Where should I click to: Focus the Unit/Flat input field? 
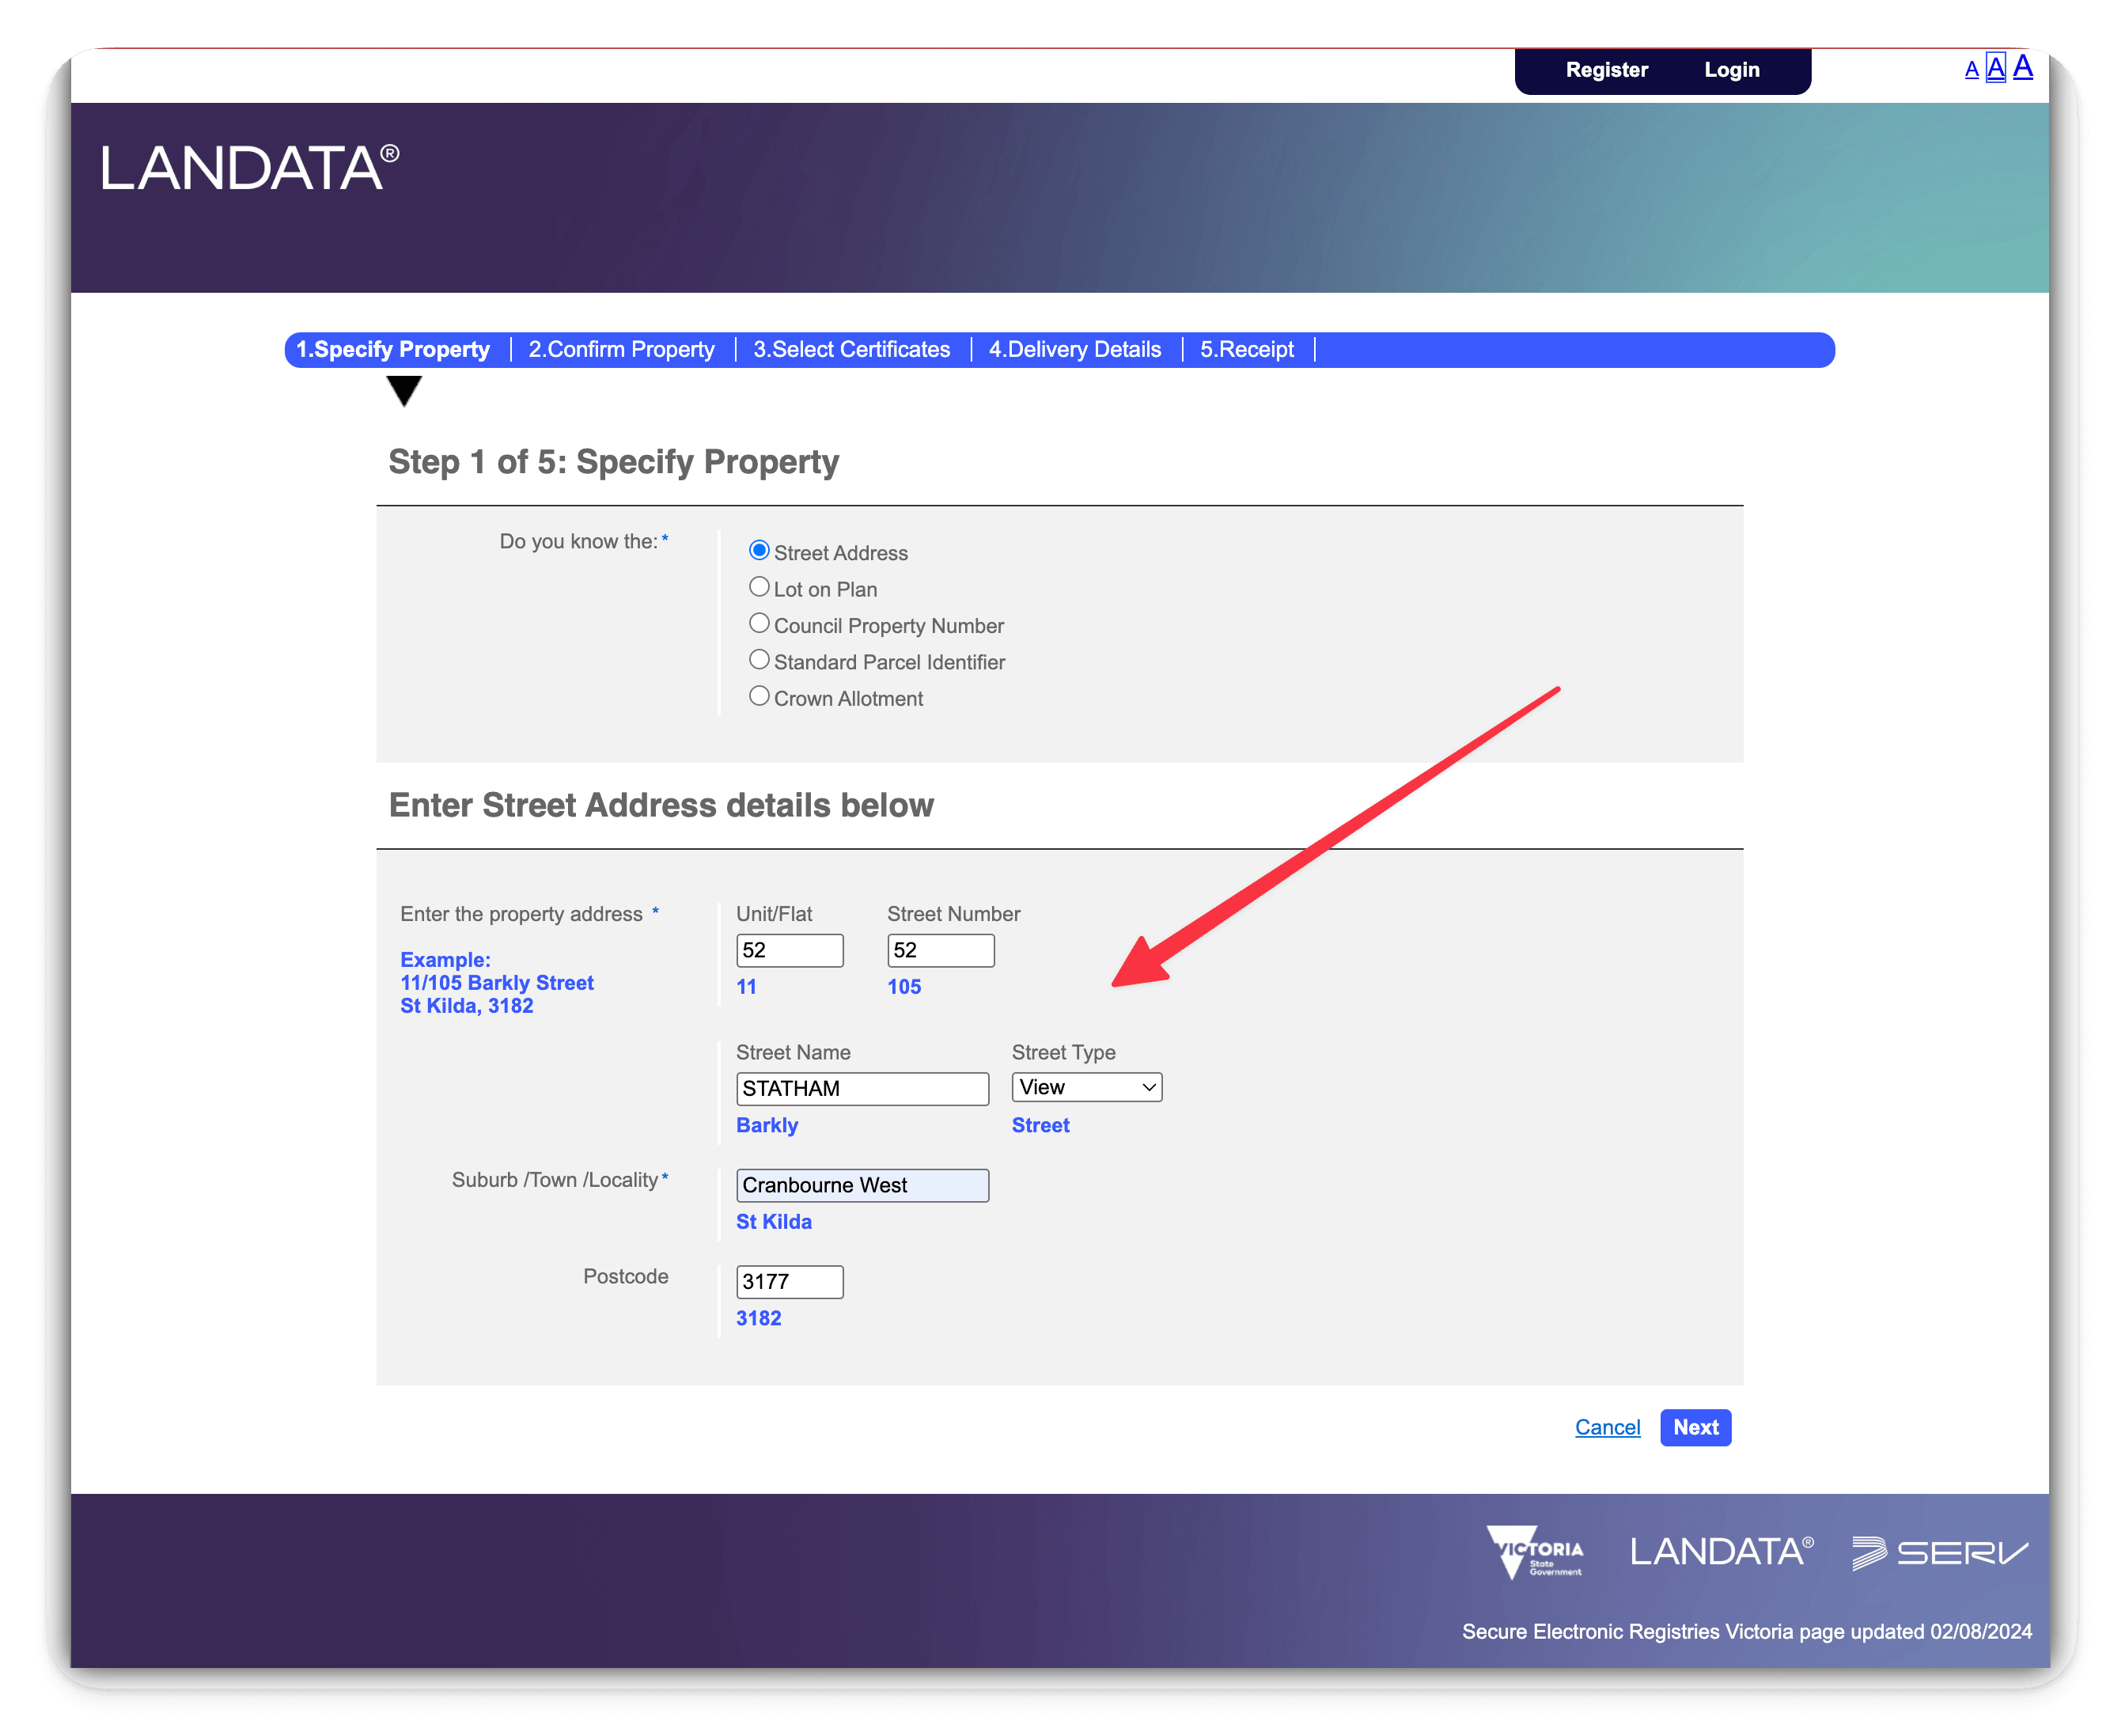790,951
